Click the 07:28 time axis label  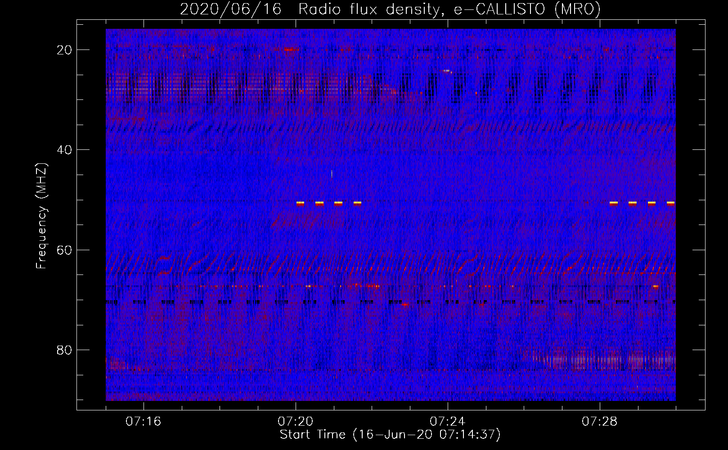point(600,422)
